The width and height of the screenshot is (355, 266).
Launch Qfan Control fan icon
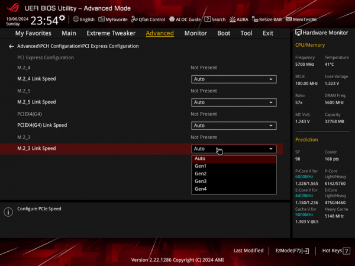coord(134,20)
